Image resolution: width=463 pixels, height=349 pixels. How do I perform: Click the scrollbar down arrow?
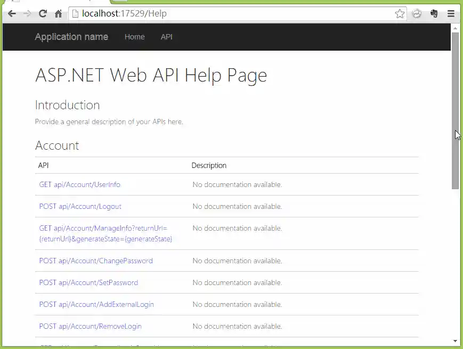click(455, 341)
